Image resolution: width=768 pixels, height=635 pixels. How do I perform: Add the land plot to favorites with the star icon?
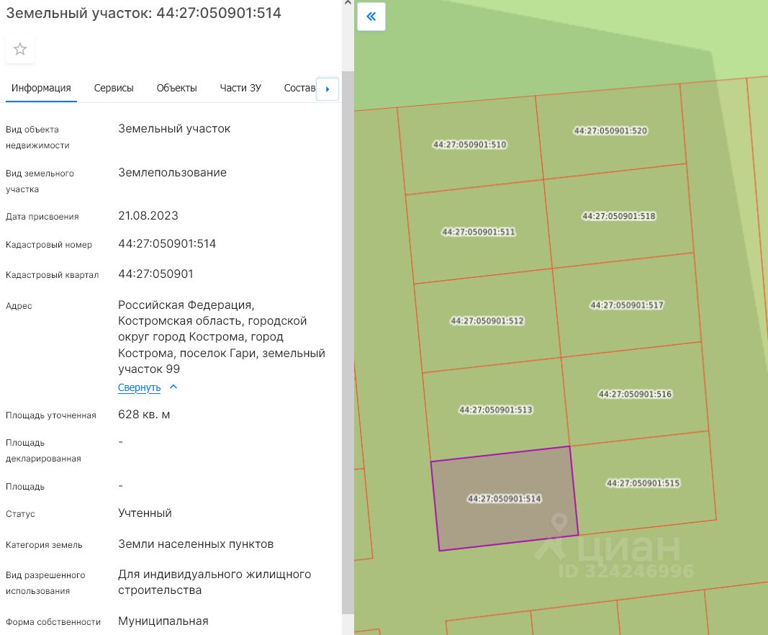point(20,49)
